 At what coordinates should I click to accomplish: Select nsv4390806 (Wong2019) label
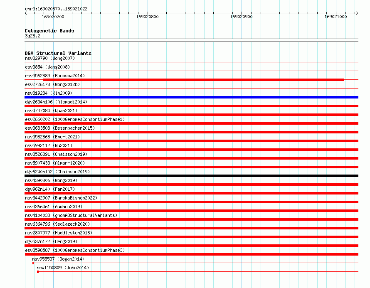(x=51, y=180)
